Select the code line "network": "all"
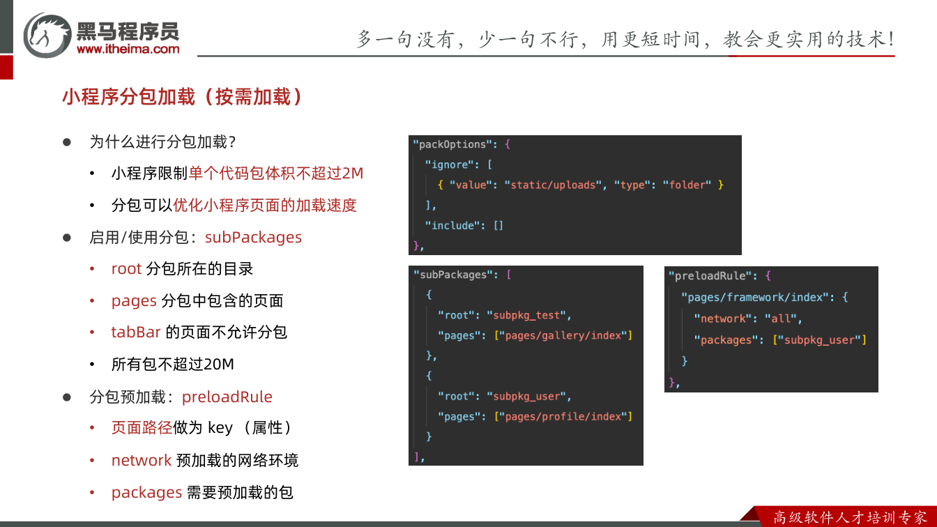This screenshot has height=527, width=937. click(748, 319)
